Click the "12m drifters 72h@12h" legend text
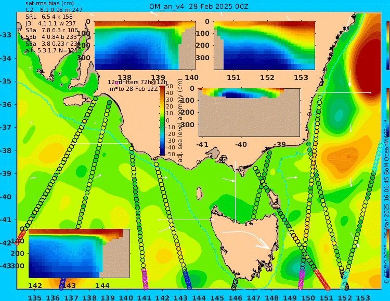 (x=138, y=82)
